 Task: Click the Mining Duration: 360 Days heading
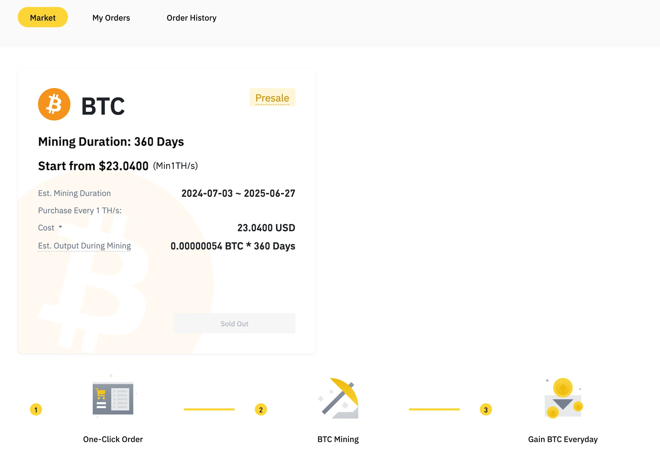click(x=111, y=142)
